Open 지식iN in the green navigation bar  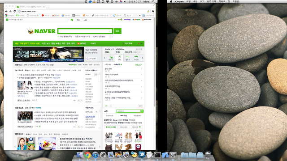pos(32,43)
